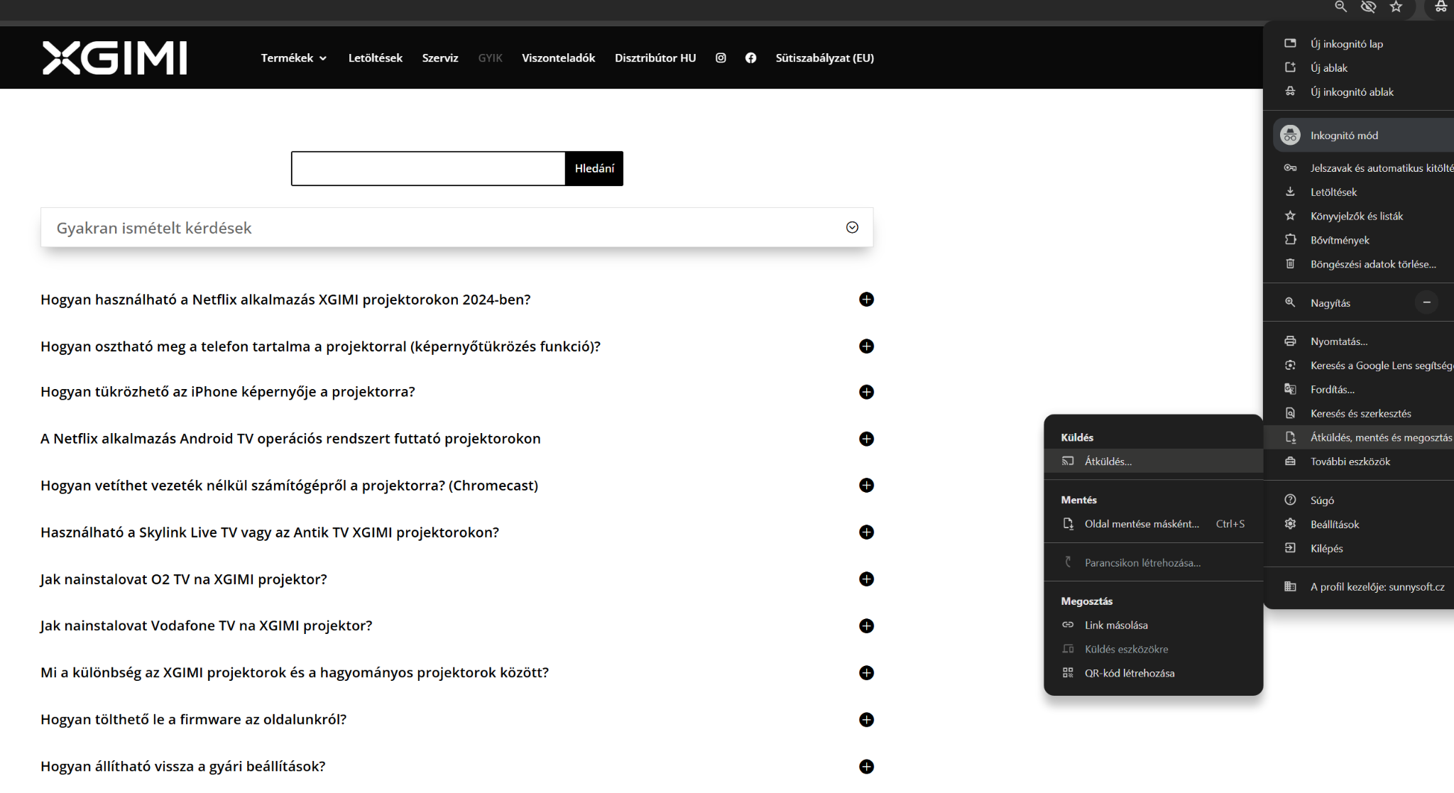The width and height of the screenshot is (1454, 793).
Task: Expand the Netflix Android TV question
Action: coord(866,439)
